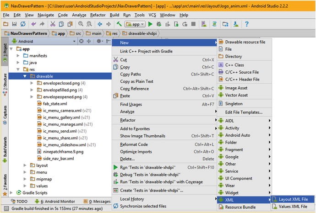The width and height of the screenshot is (316, 213).
Task: Click the Help question mark icon
Action: [247, 24]
